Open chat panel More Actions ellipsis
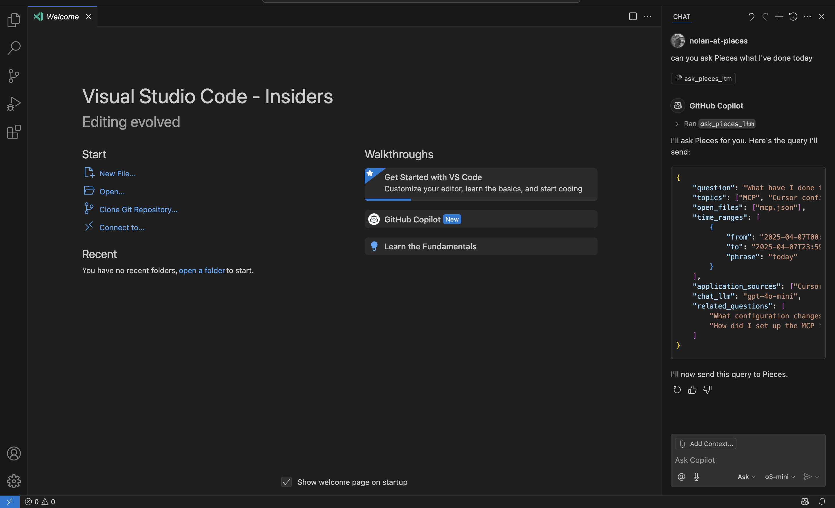 tap(807, 16)
